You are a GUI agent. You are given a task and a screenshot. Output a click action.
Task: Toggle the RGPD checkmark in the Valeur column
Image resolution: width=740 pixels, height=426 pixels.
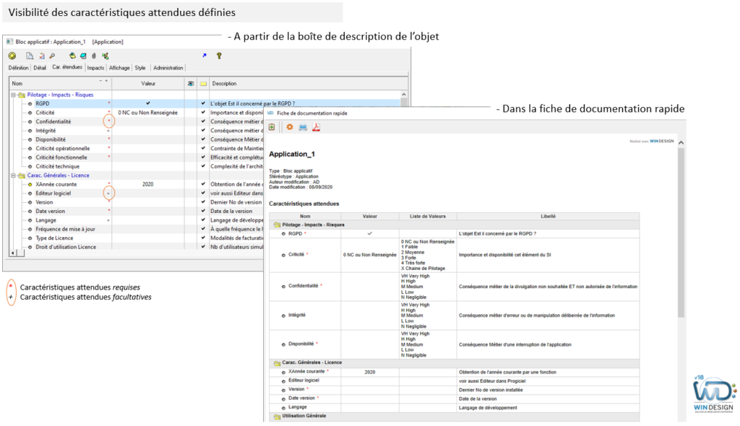pos(148,103)
